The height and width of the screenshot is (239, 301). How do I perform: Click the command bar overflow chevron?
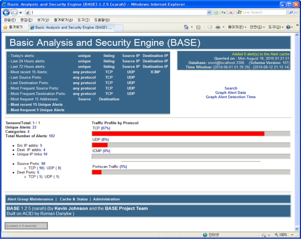[x=297, y=25]
